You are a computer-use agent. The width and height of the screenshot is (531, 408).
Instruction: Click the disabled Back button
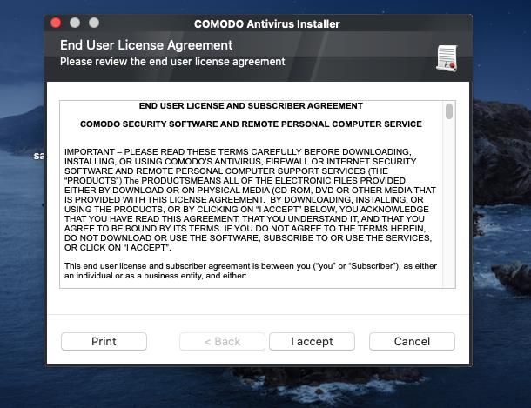click(222, 341)
